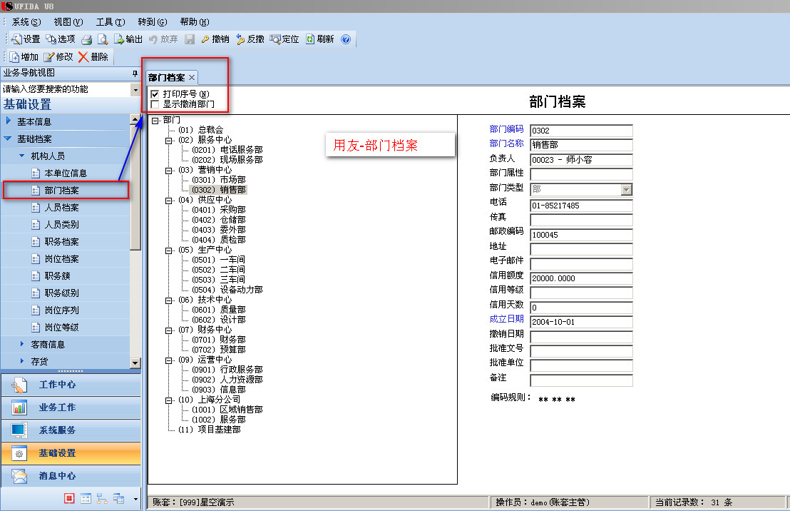
Task: Open the 转到 menu
Action: coord(152,22)
